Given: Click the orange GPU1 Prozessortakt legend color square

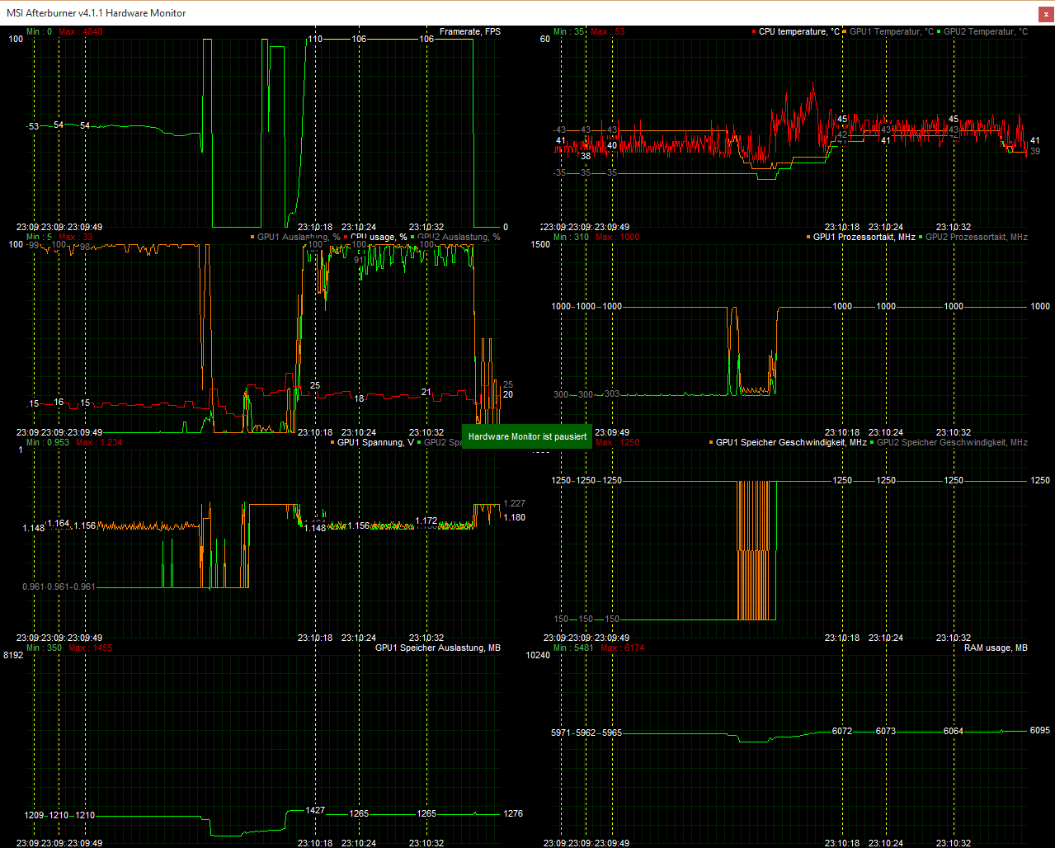Looking at the screenshot, I should pyautogui.click(x=808, y=237).
